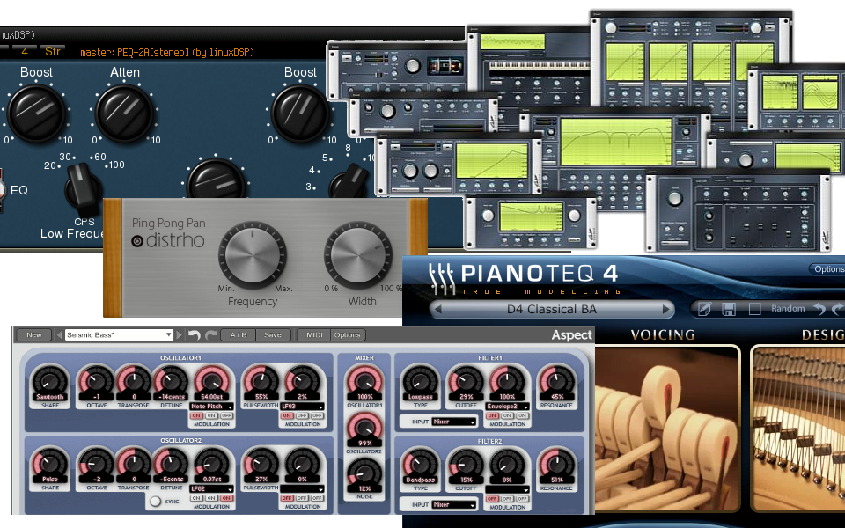The width and height of the screenshot is (845, 528).
Task: Click the Pianoteq undo arrow icon
Action: [819, 309]
